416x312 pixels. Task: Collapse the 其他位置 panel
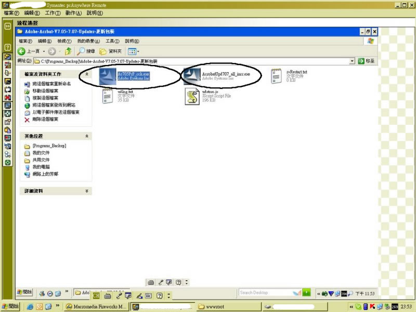click(x=87, y=136)
